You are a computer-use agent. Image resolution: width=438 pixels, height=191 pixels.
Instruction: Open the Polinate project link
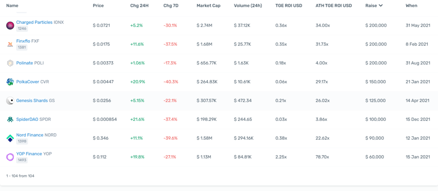click(24, 63)
